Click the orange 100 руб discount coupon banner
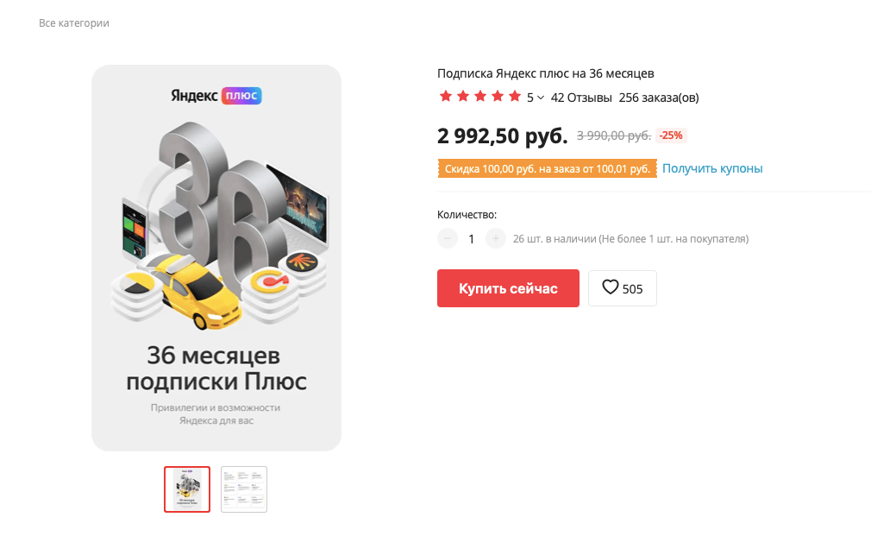The image size is (871, 536). click(x=545, y=168)
